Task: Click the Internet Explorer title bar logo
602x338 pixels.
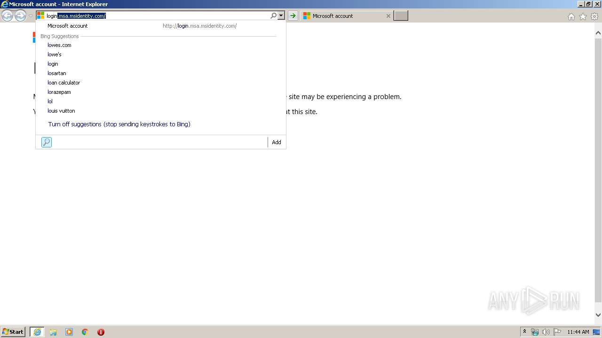Action: pyautogui.click(x=5, y=4)
